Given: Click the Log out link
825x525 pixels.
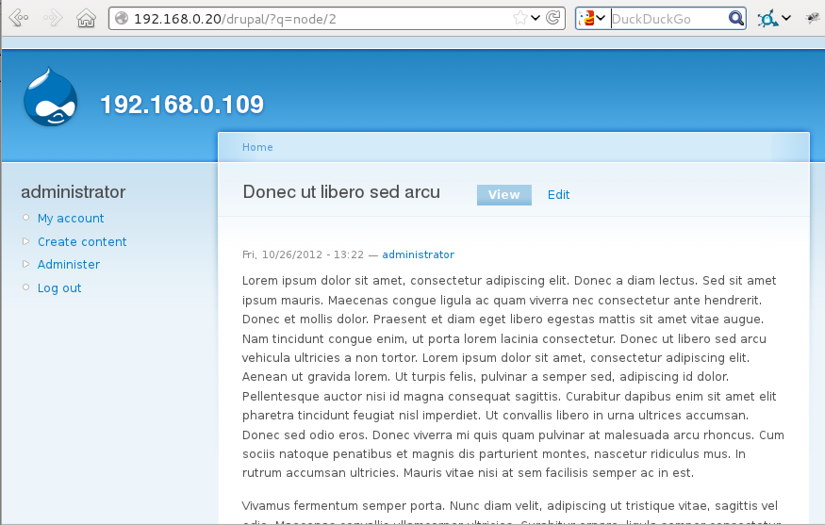Looking at the screenshot, I should coord(59,288).
